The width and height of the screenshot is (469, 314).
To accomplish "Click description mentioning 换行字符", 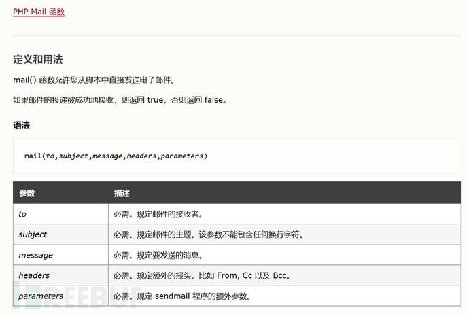I will [209, 234].
